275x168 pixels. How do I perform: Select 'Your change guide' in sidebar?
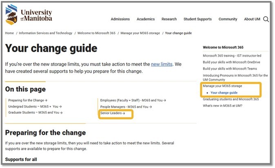224,93
